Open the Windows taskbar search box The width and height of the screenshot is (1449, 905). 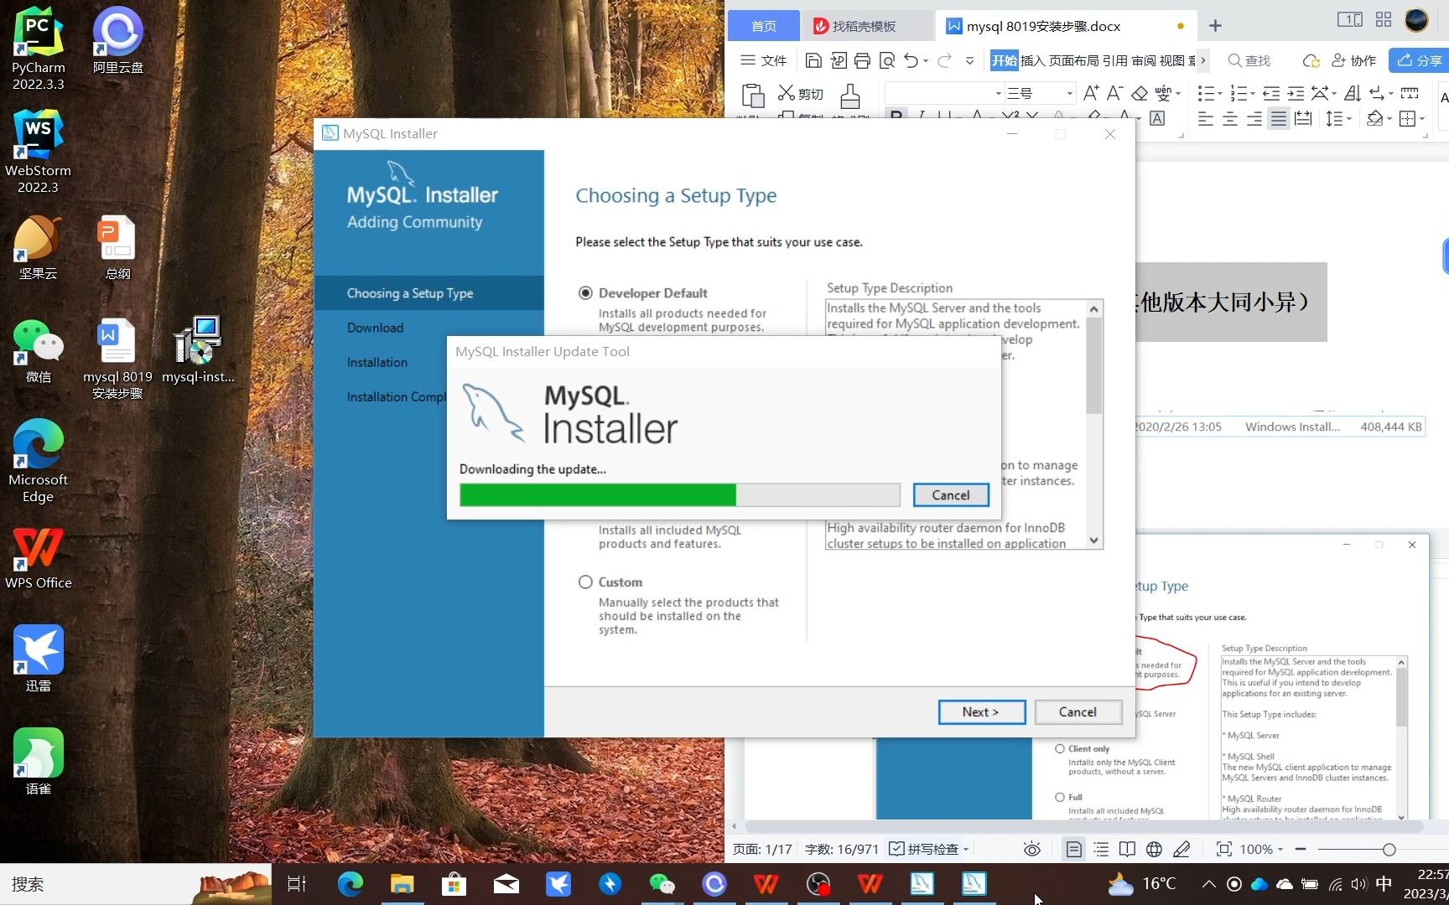pos(136,884)
